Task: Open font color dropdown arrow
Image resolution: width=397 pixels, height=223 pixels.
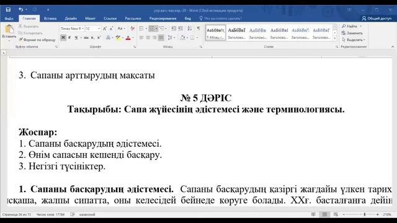Action: (x=133, y=38)
